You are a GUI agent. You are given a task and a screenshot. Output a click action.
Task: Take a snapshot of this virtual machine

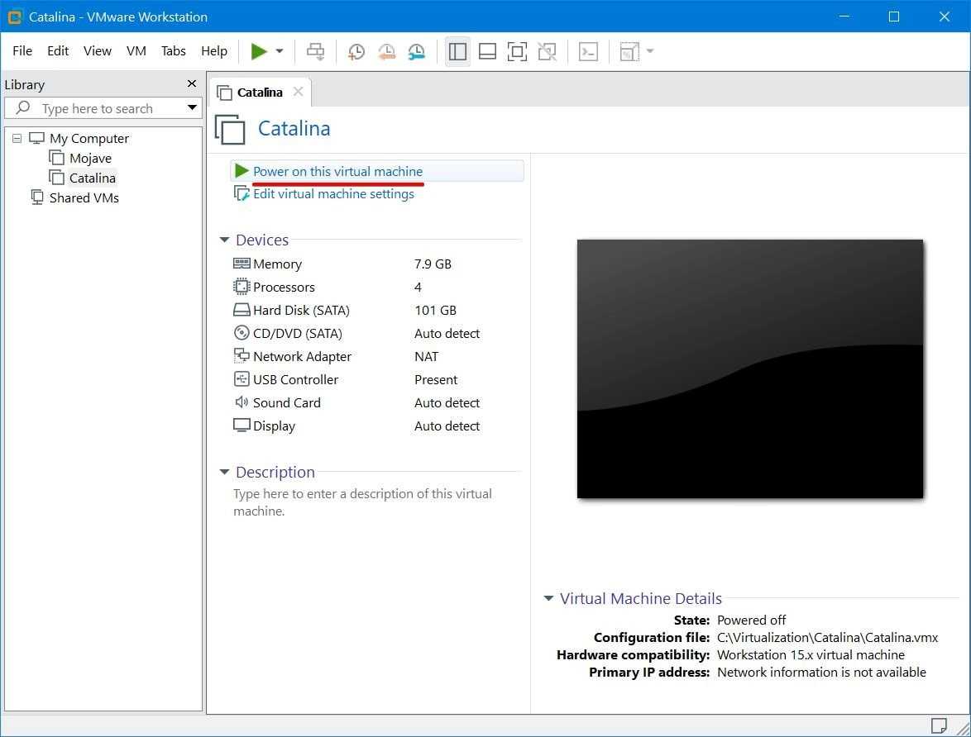[356, 51]
